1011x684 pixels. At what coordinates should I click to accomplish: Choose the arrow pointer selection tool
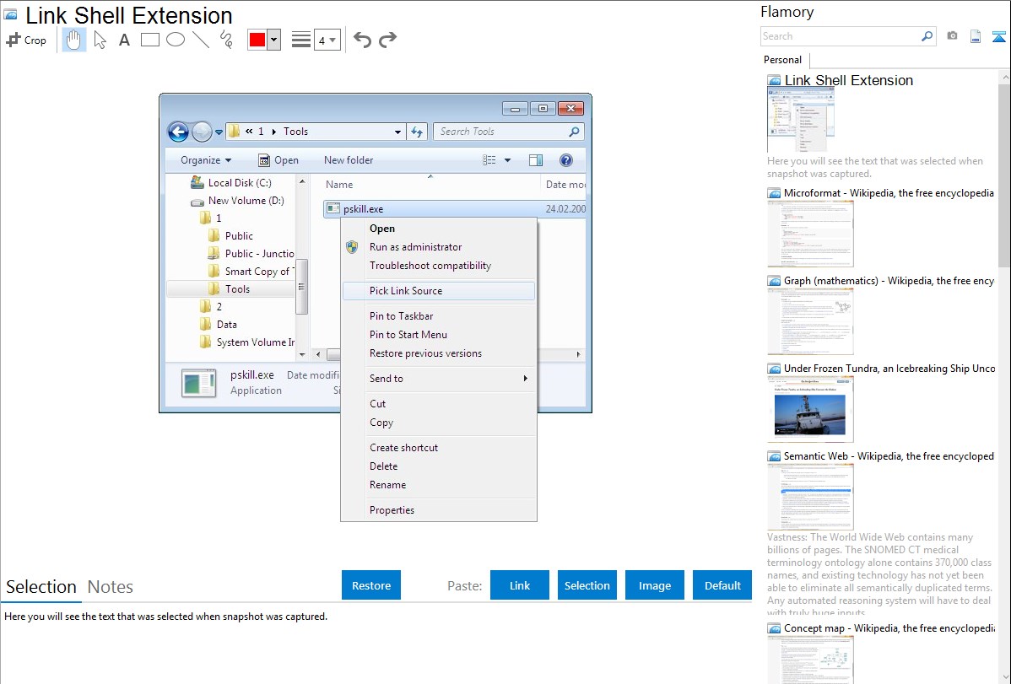100,40
